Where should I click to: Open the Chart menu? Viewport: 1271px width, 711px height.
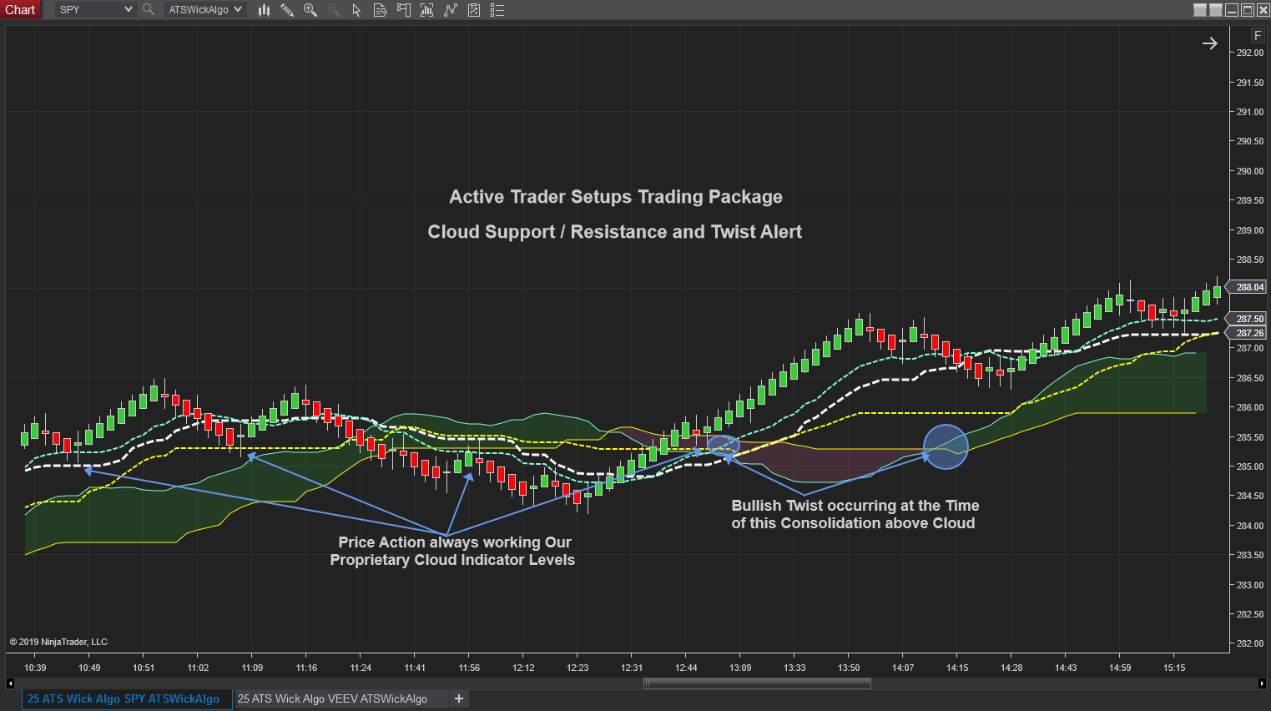pos(20,9)
